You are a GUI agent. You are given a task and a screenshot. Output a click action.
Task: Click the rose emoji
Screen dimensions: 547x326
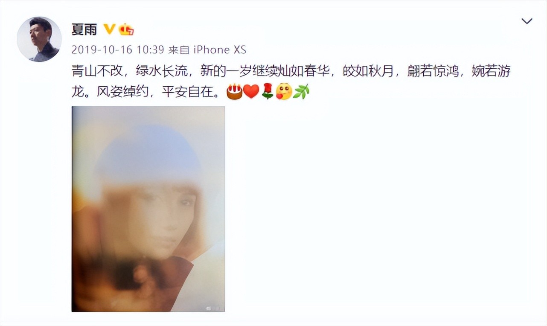267,92
